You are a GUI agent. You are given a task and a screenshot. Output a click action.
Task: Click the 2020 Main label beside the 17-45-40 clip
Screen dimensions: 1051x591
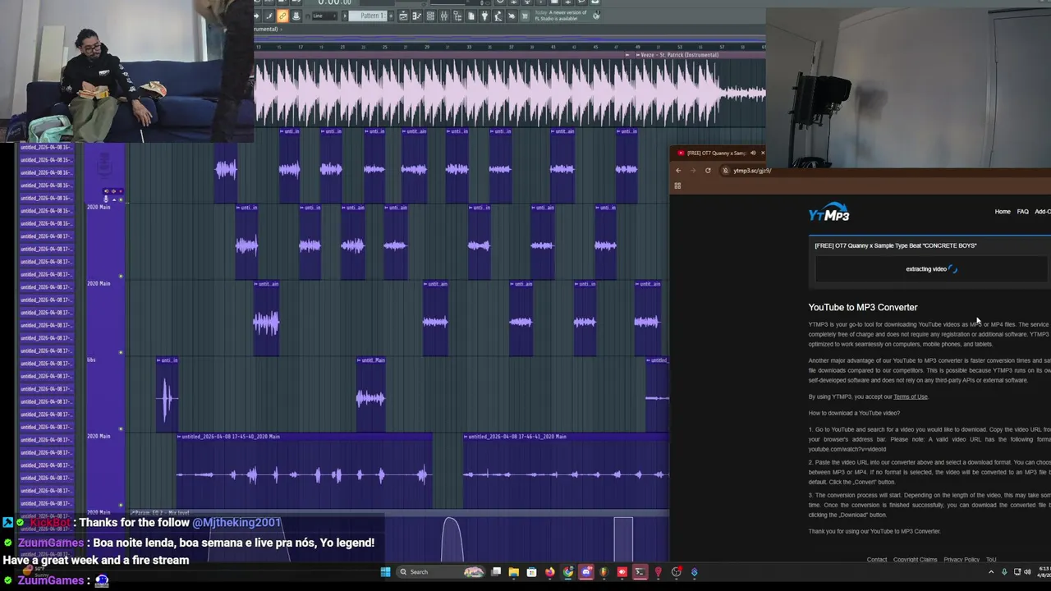pos(98,436)
